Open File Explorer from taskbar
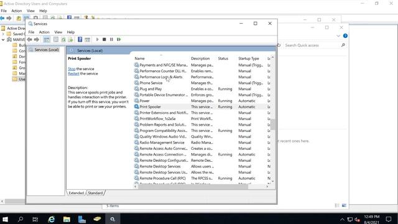Image resolution: width=398 pixels, height=224 pixels. tap(67, 219)
